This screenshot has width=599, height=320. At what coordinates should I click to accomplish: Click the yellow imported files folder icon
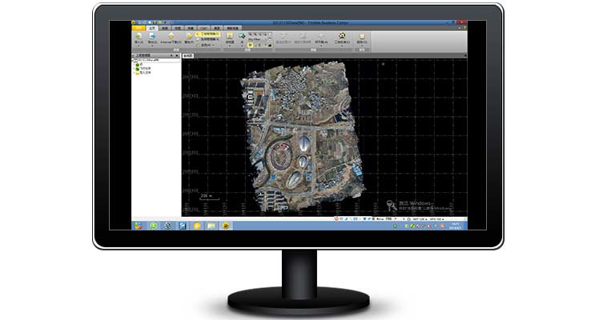(x=139, y=74)
